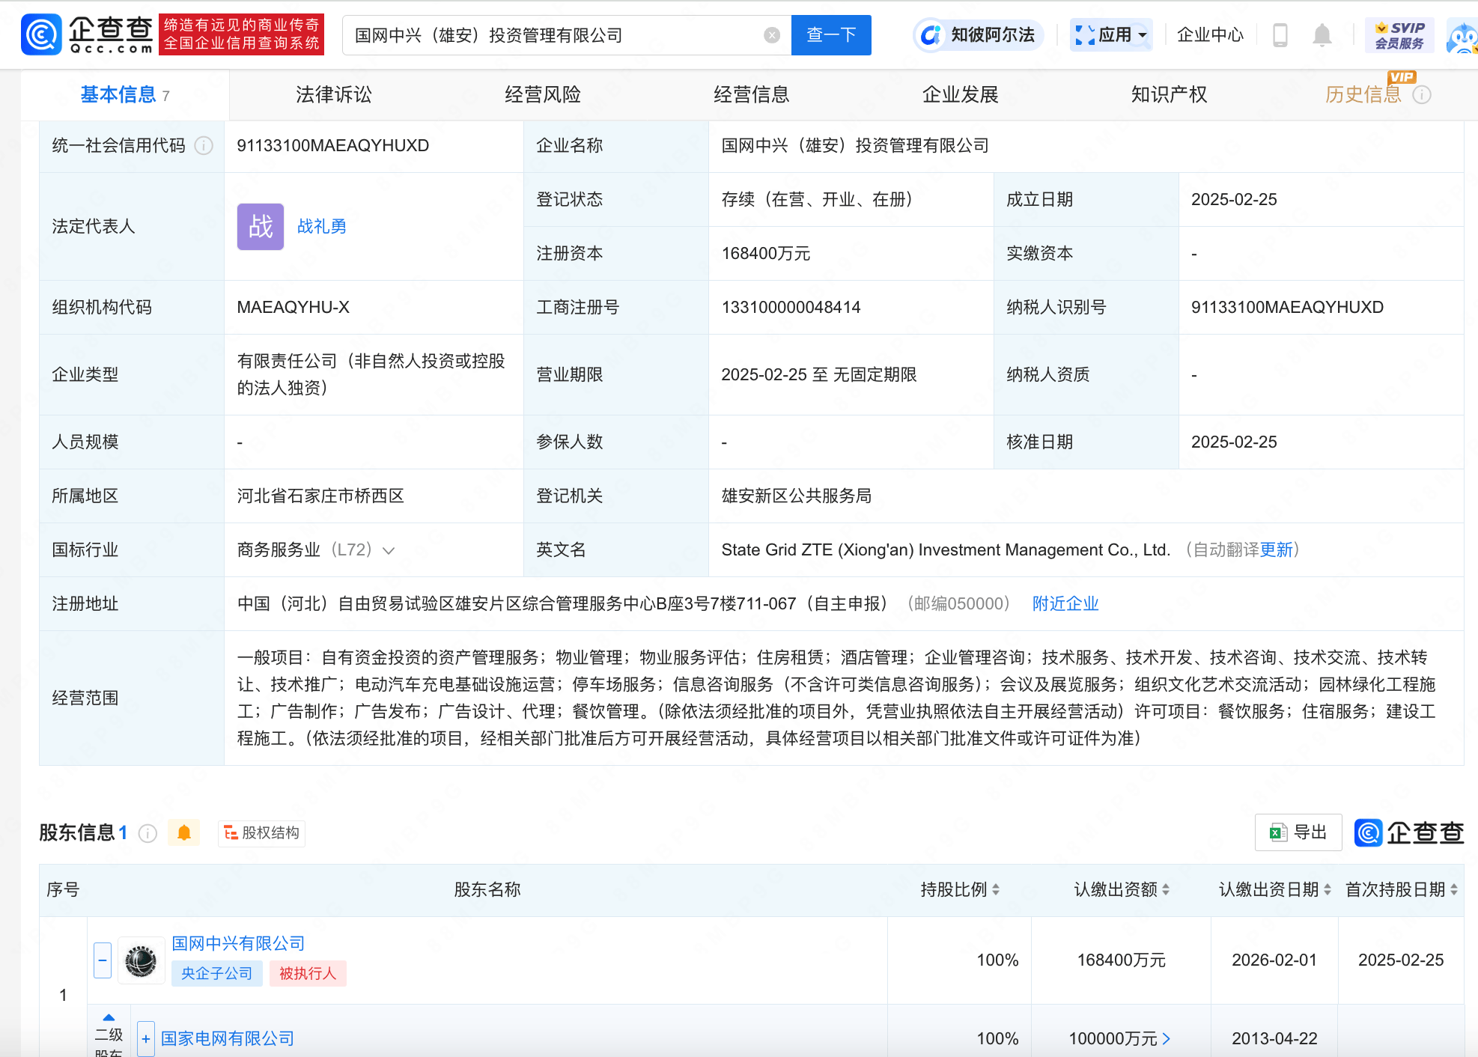Clear the search box text
The width and height of the screenshot is (1478, 1057).
pos(772,35)
